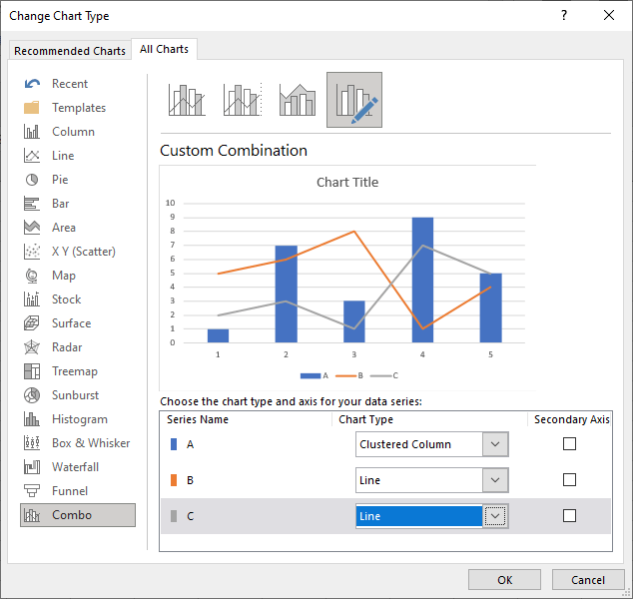633x599 pixels.
Task: Choose the Map chart icon
Action: point(32,276)
